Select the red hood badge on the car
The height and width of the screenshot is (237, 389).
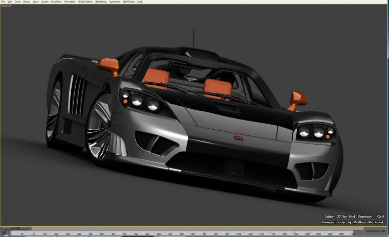click(239, 138)
